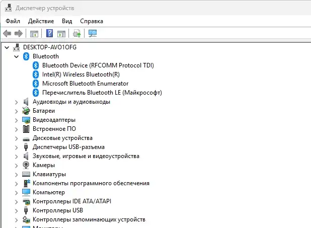Click the Клавиатуры keyboard icon
Viewport: 311px width, 228px height.
coord(26,174)
